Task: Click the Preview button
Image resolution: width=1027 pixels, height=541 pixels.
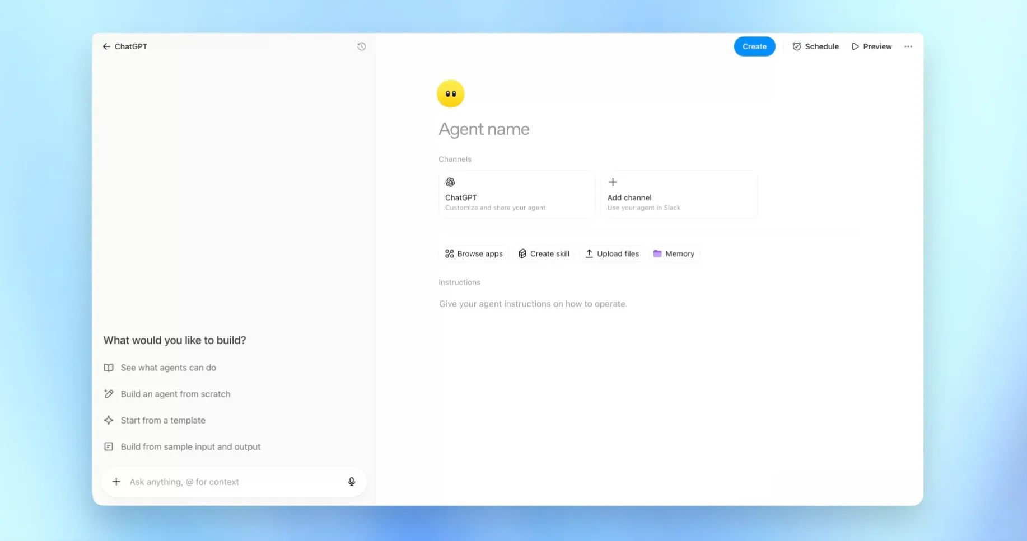Action: [872, 46]
